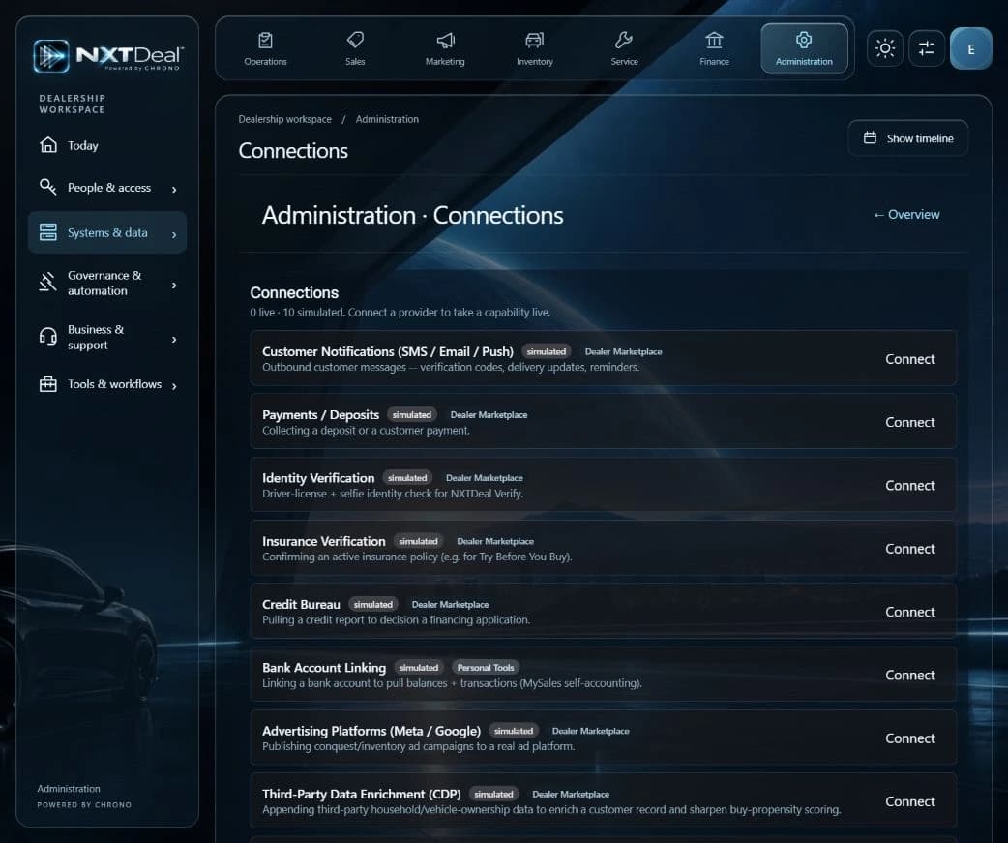Select the Today sidebar label

pyautogui.click(x=83, y=145)
